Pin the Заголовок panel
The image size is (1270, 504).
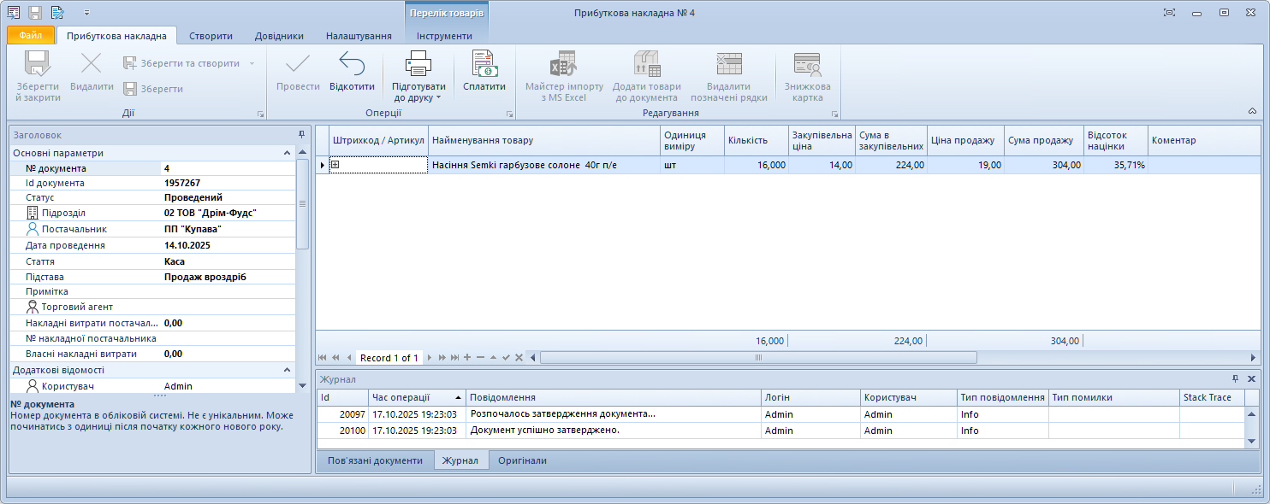pyautogui.click(x=301, y=135)
